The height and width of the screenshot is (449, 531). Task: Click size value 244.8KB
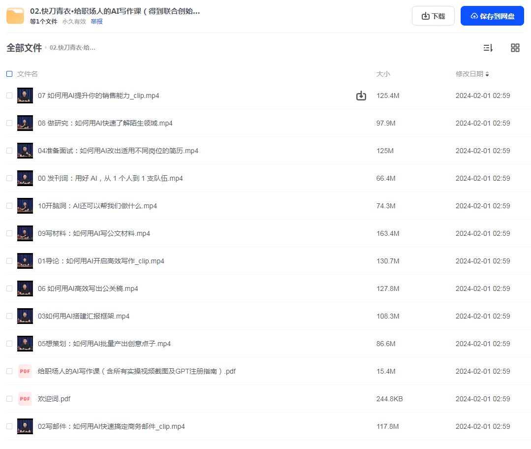389,399
